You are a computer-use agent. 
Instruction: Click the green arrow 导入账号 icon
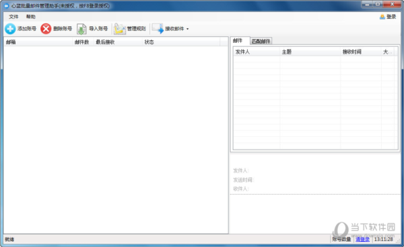(81, 29)
